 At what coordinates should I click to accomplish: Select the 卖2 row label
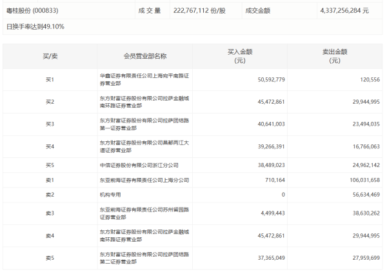coord(50,195)
